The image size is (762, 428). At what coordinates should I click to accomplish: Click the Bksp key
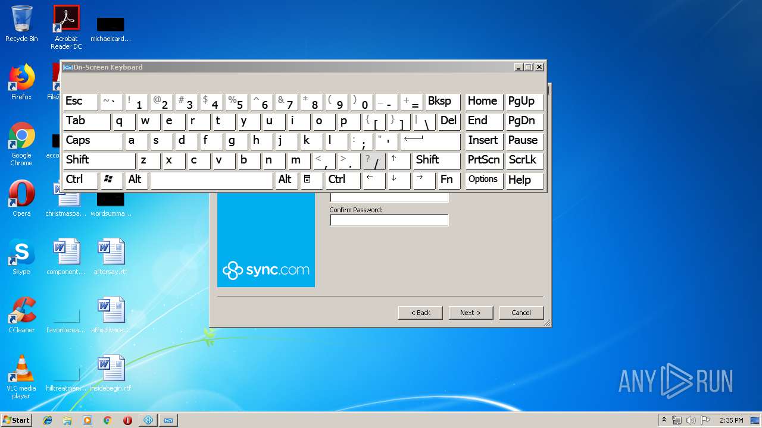point(443,101)
